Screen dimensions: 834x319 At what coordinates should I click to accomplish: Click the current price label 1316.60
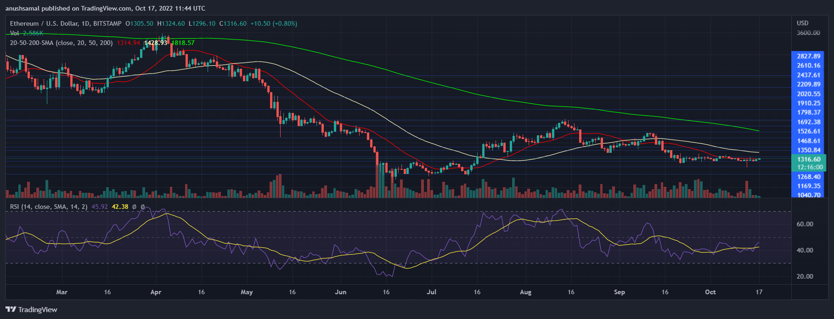[808, 159]
